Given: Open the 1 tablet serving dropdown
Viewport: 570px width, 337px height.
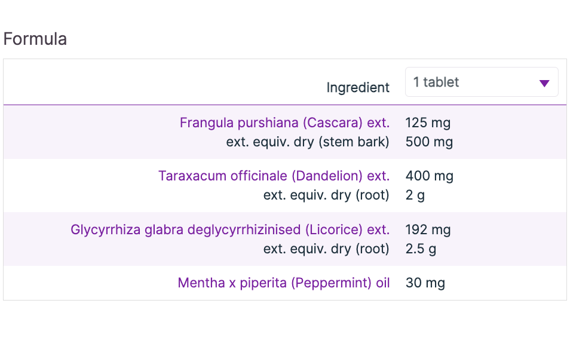Looking at the screenshot, I should [481, 82].
